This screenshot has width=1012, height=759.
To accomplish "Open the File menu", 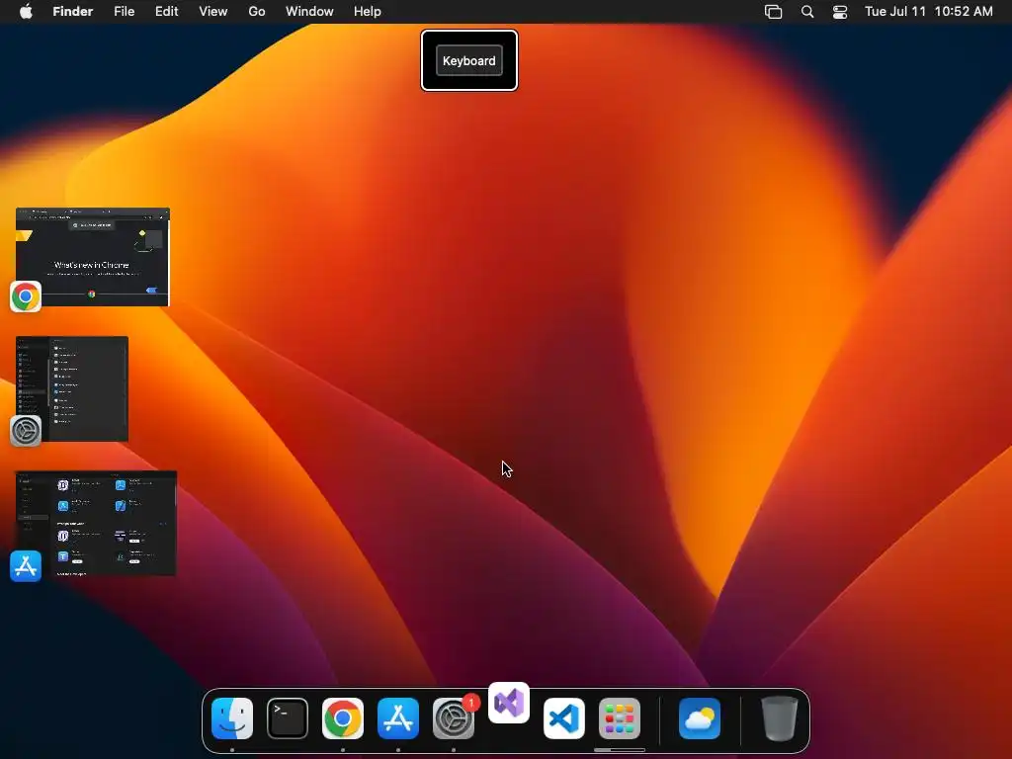I will coord(124,12).
